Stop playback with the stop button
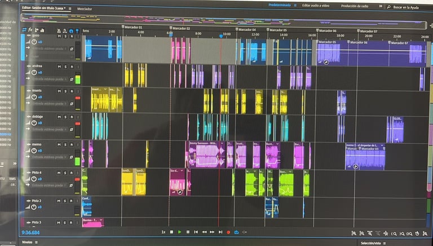This screenshot has height=246, width=433. pyautogui.click(x=171, y=232)
